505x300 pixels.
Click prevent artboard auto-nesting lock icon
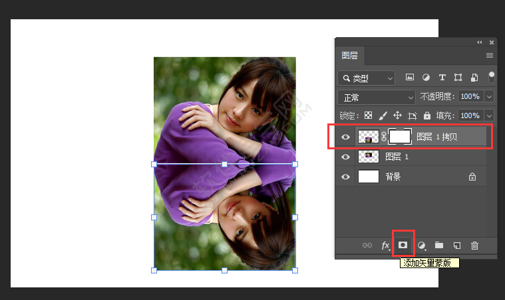tap(413, 115)
